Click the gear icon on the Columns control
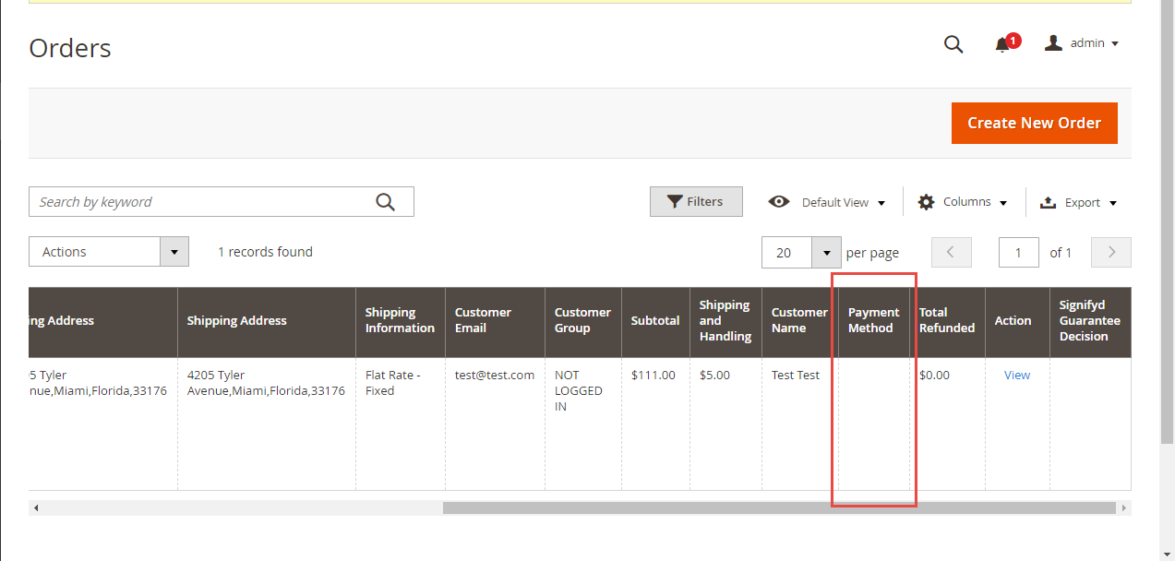The width and height of the screenshot is (1175, 561). [926, 201]
